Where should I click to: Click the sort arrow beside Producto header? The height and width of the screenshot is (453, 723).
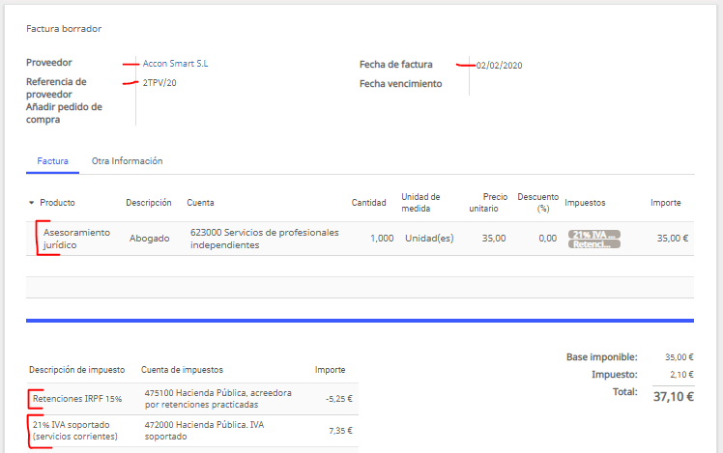pyautogui.click(x=31, y=203)
